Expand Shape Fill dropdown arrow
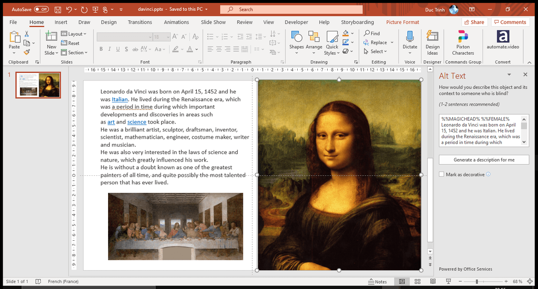 [352, 34]
